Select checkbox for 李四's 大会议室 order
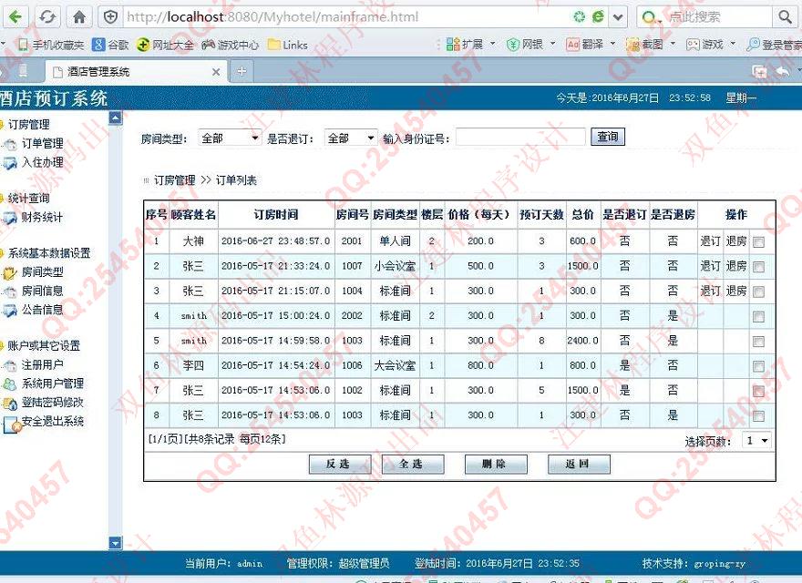This screenshot has height=583, width=802. 758,366
